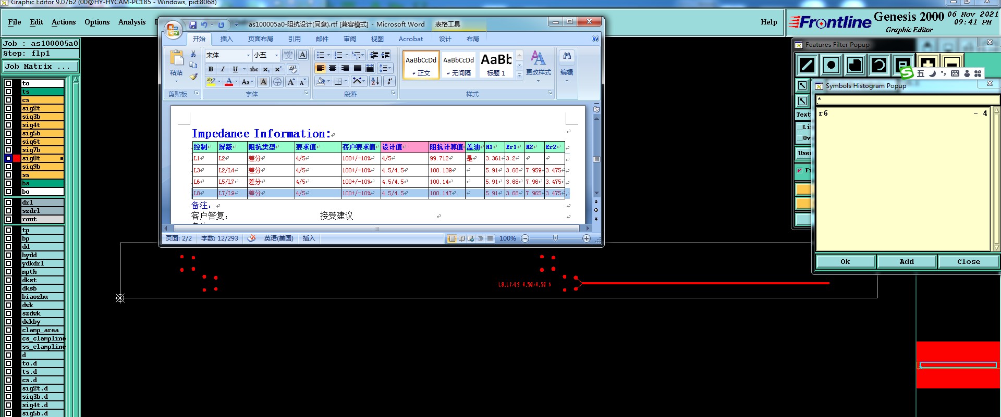Toggle the checkbox for layer bo

point(8,192)
